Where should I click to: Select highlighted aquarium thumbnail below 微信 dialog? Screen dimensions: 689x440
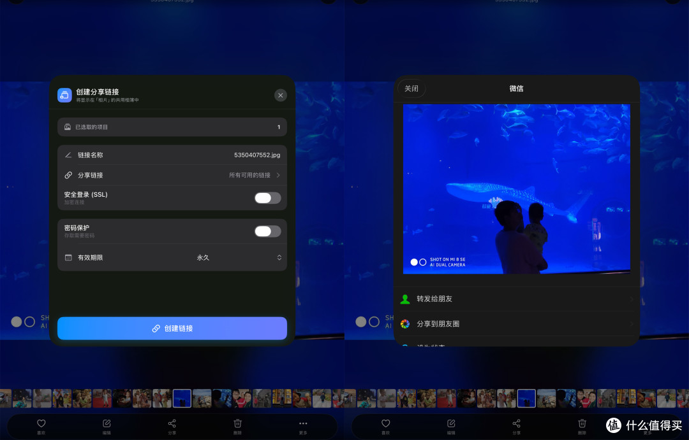pyautogui.click(x=526, y=399)
